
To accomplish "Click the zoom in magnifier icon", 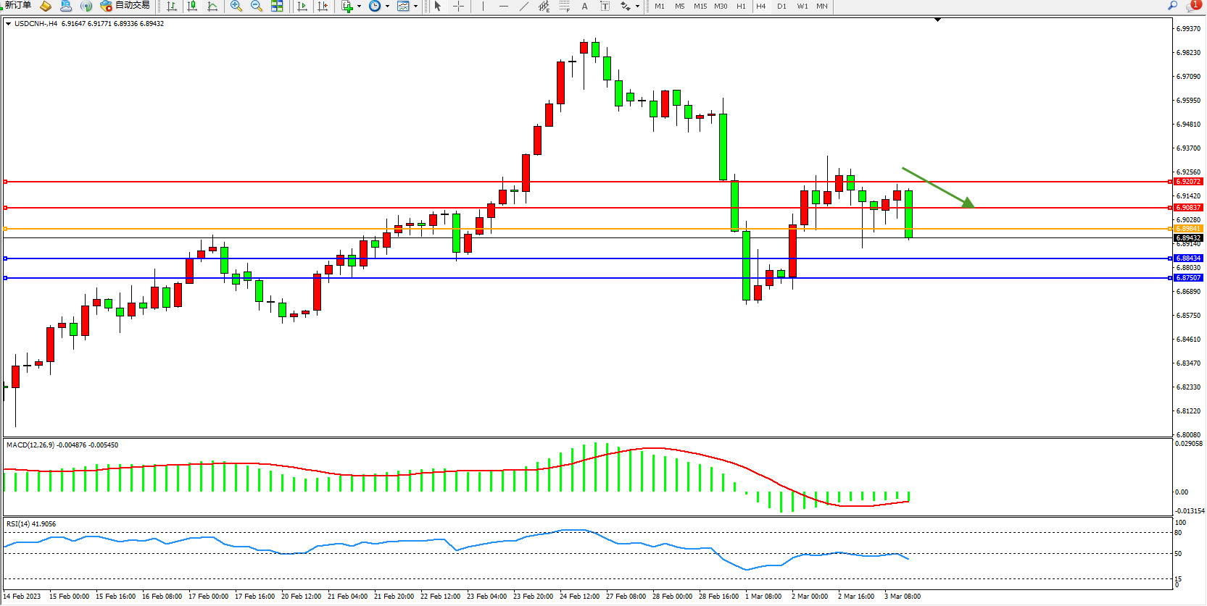I will pos(236,6).
